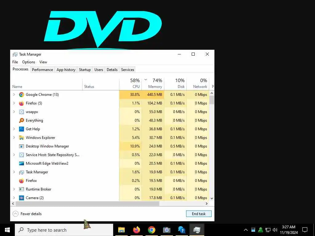Expand the Task Manager process group
315x236 pixels.
click(x=14, y=172)
